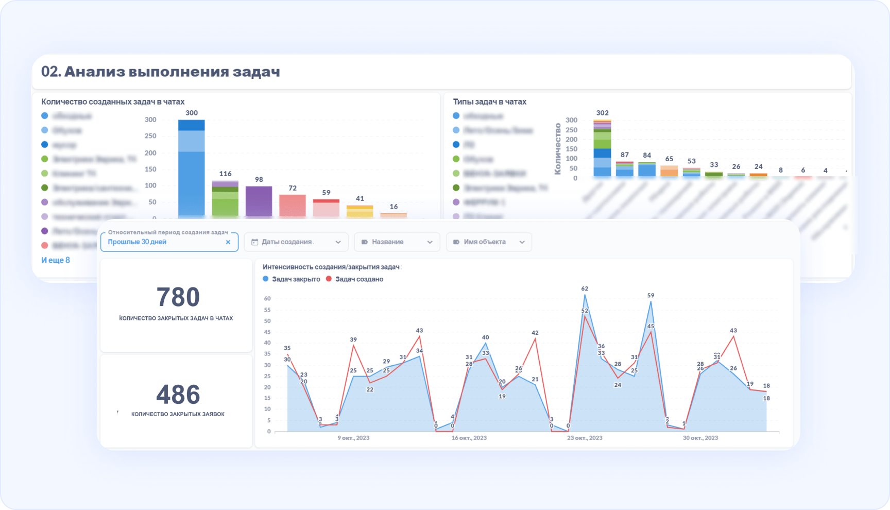
Task: Select the red legend dot for Задач создано
Action: pos(328,279)
